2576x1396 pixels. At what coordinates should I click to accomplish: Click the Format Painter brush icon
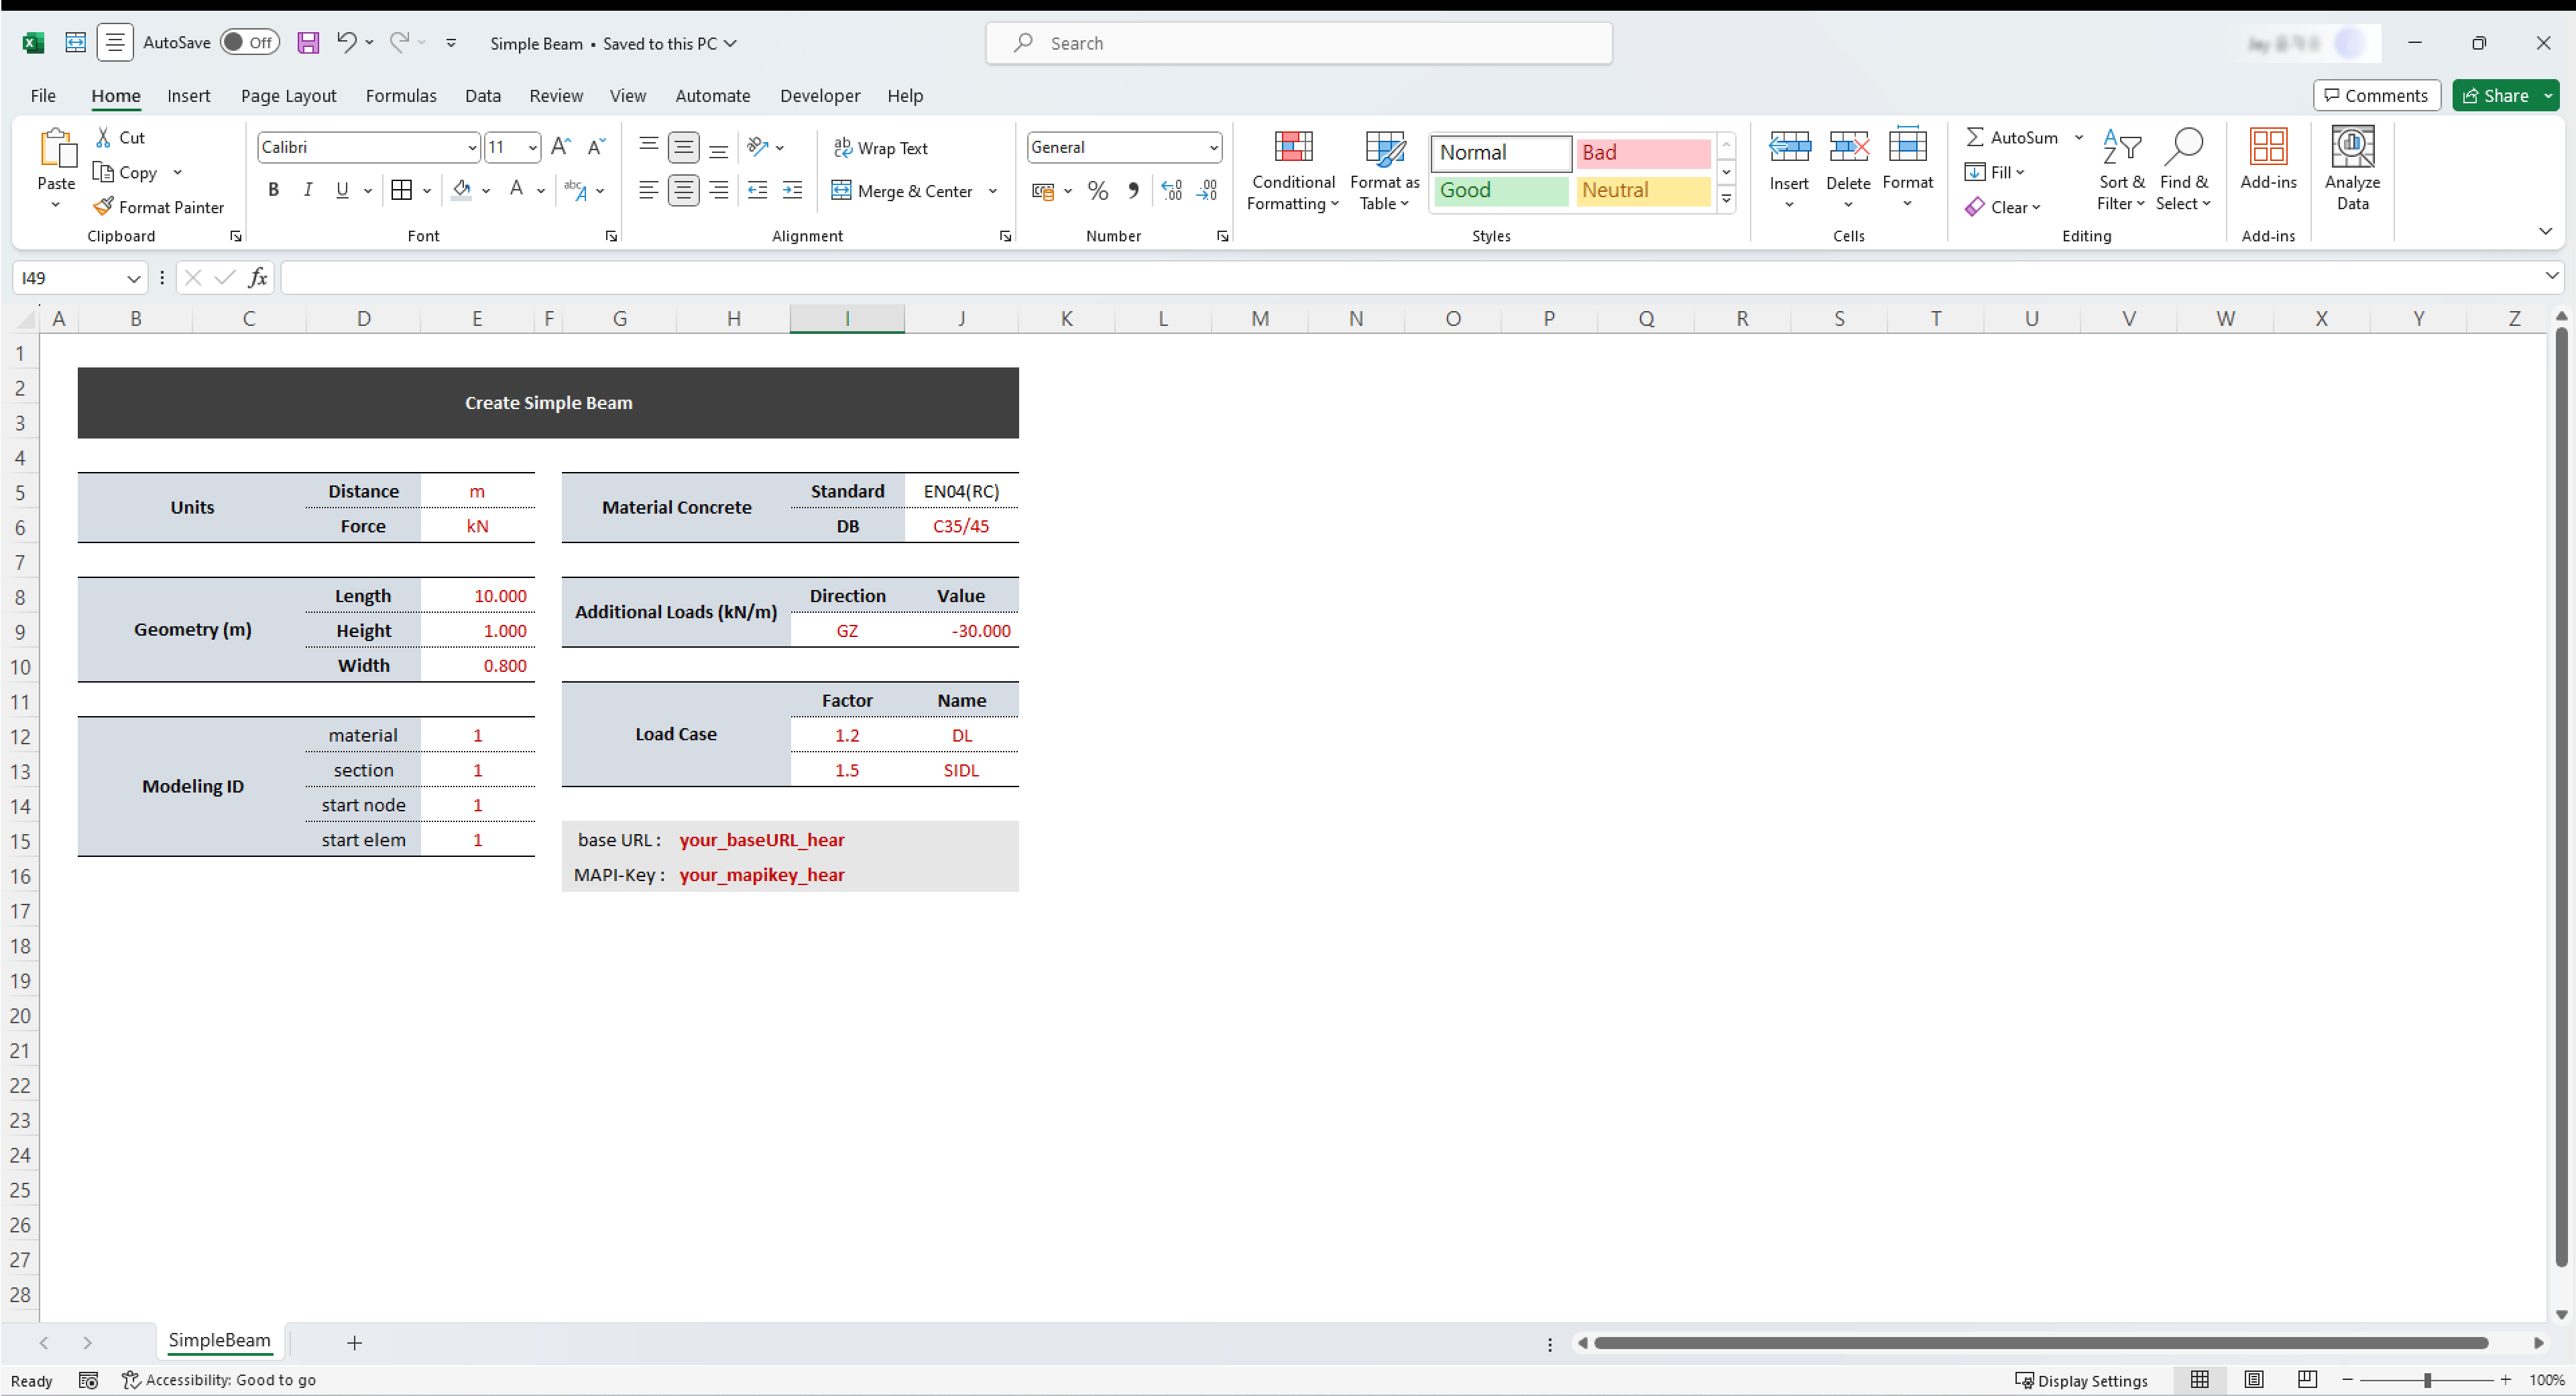(x=103, y=206)
